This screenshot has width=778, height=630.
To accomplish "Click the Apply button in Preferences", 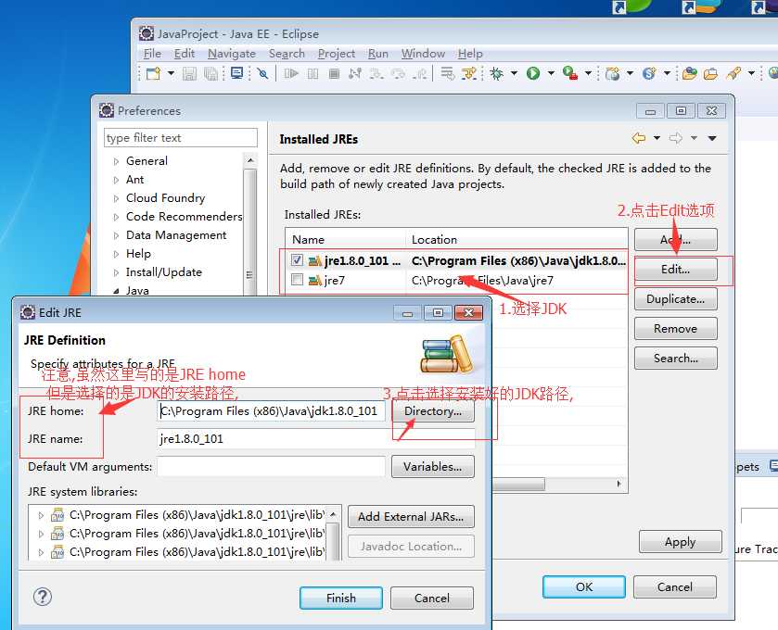I will coord(681,542).
